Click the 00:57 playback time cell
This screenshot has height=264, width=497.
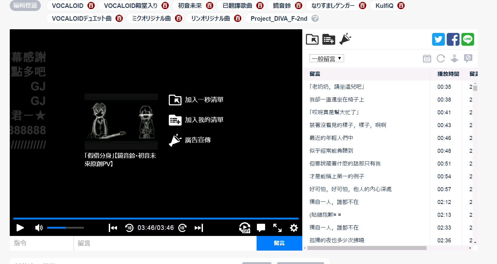point(444,189)
